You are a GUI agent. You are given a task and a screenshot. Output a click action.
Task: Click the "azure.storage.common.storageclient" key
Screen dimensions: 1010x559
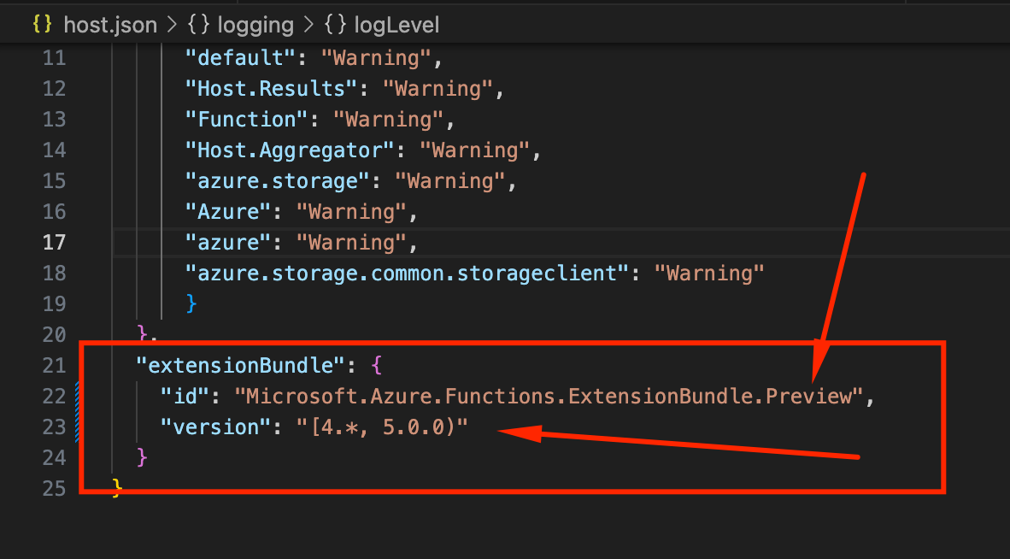tap(407, 273)
